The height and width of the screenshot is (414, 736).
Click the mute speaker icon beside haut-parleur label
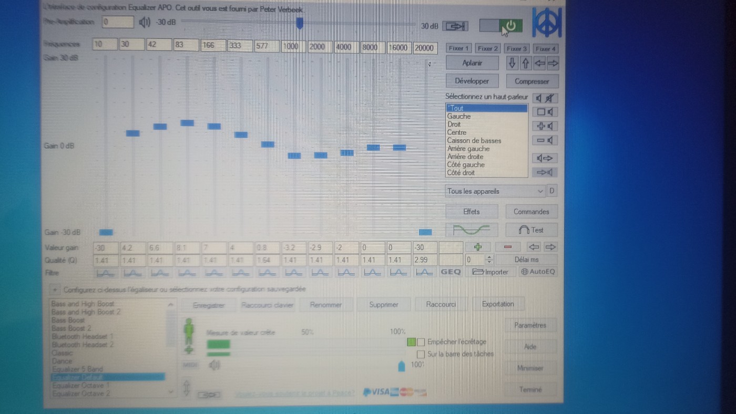(545, 98)
